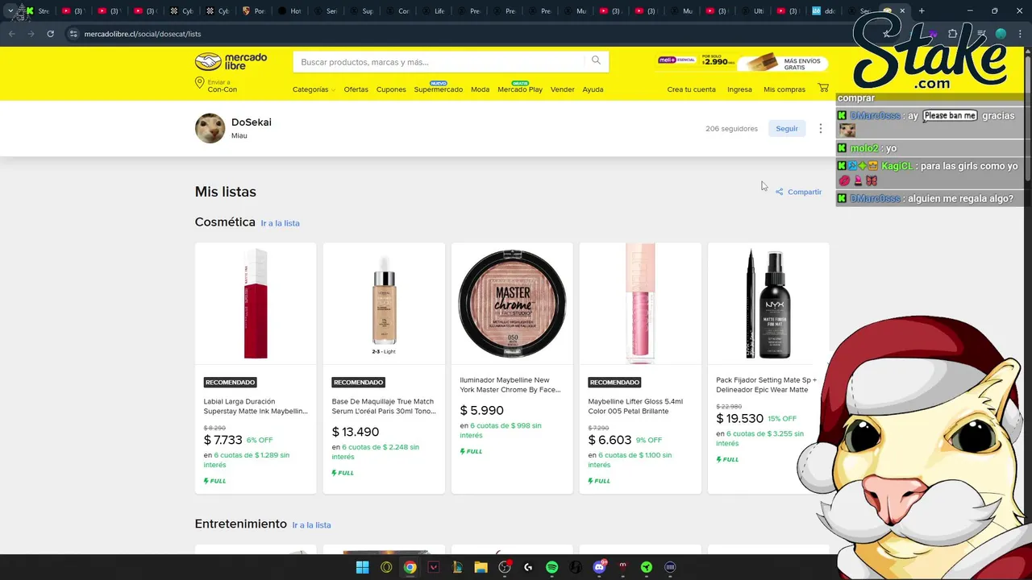The height and width of the screenshot is (580, 1032).
Task: Open Logitech G Hub taskbar icon
Action: pos(528,567)
